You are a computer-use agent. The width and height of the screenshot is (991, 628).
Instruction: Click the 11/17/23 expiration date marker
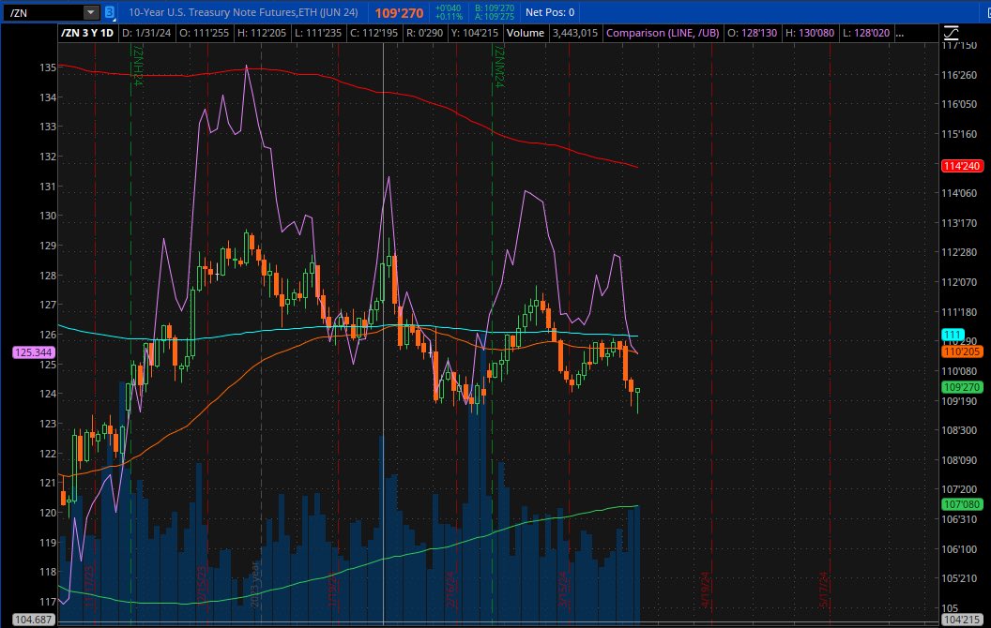88,587
